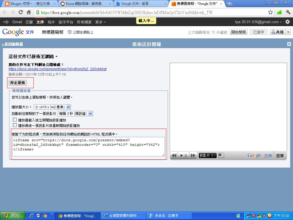The image size is (293, 220).
Task: Expand the Share button dropdown arrow
Action: click(x=288, y=32)
